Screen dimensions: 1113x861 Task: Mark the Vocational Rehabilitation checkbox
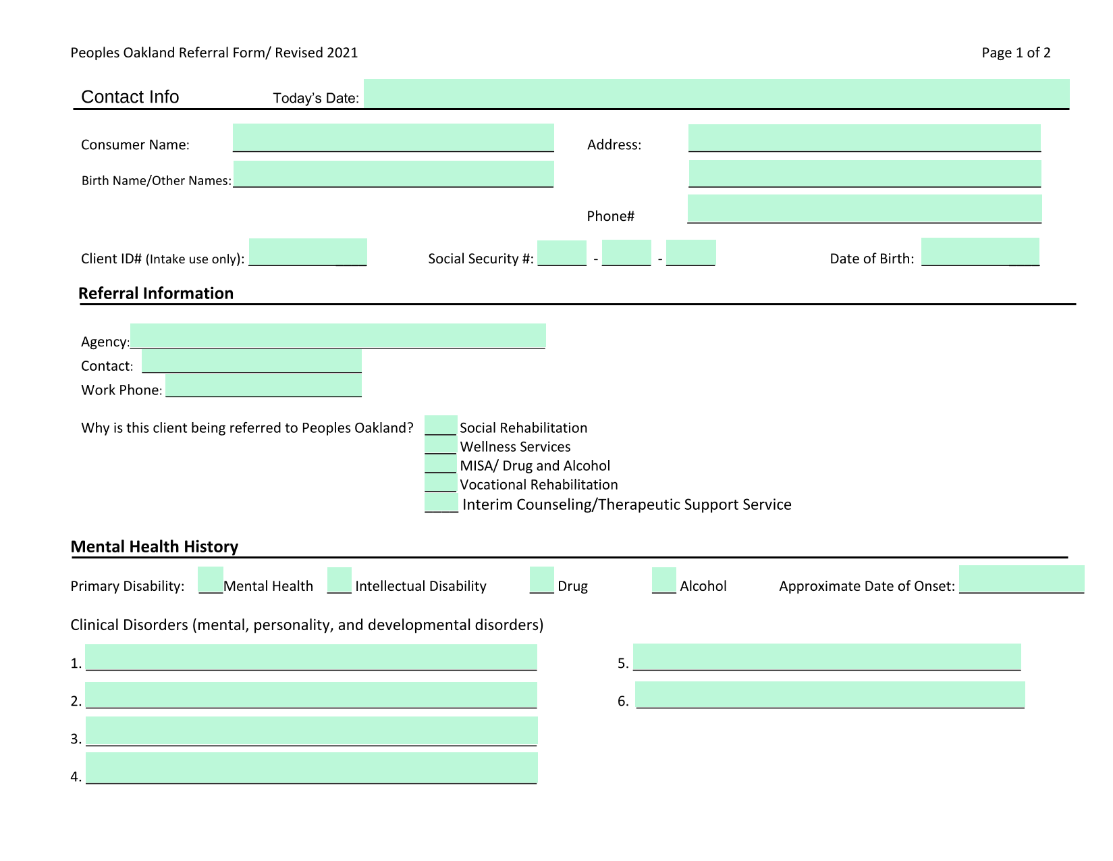click(441, 482)
